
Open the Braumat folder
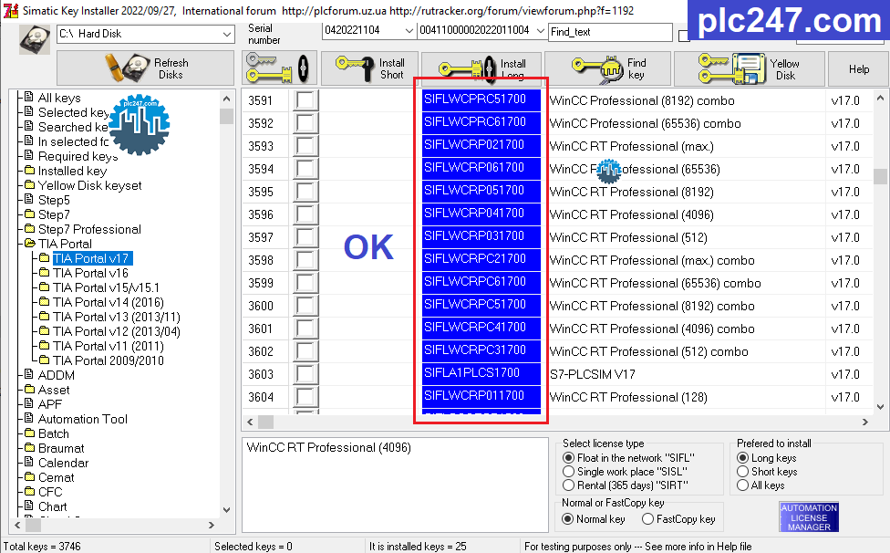pos(61,449)
